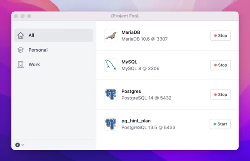
Task: Click the pg_hint_plan server name
Action: (x=136, y=121)
